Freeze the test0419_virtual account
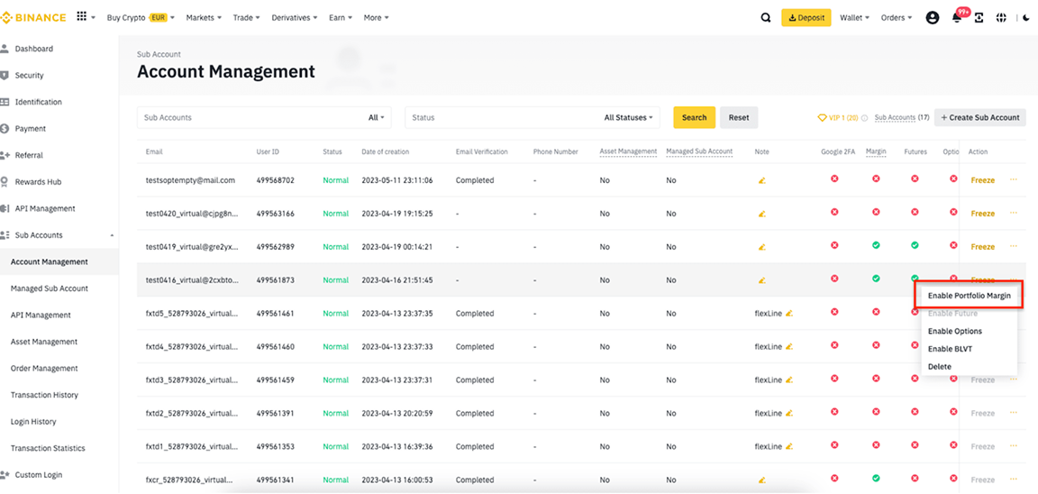This screenshot has height=494, width=1038. coord(982,247)
